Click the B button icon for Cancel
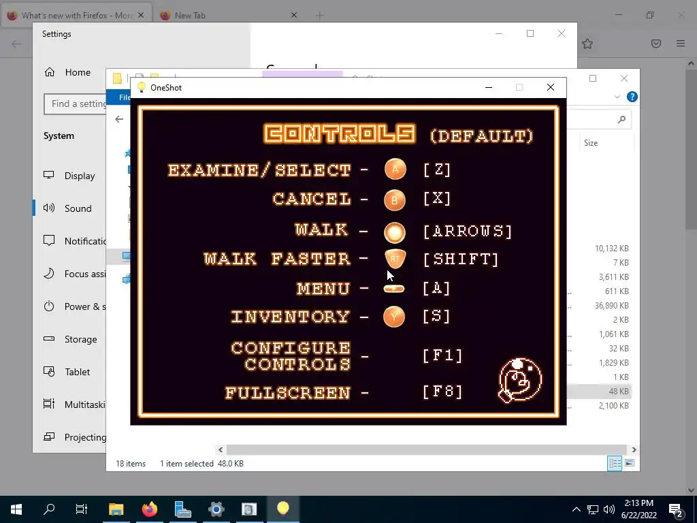This screenshot has width=697, height=523. 395,200
